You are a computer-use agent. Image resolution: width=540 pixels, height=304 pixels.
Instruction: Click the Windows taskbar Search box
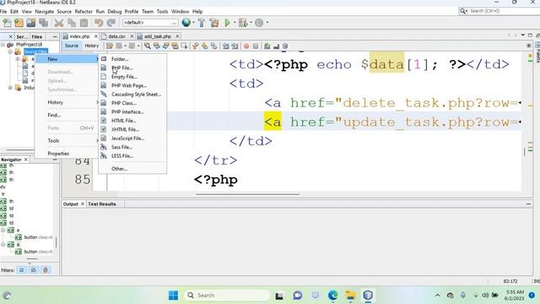pos(227,296)
